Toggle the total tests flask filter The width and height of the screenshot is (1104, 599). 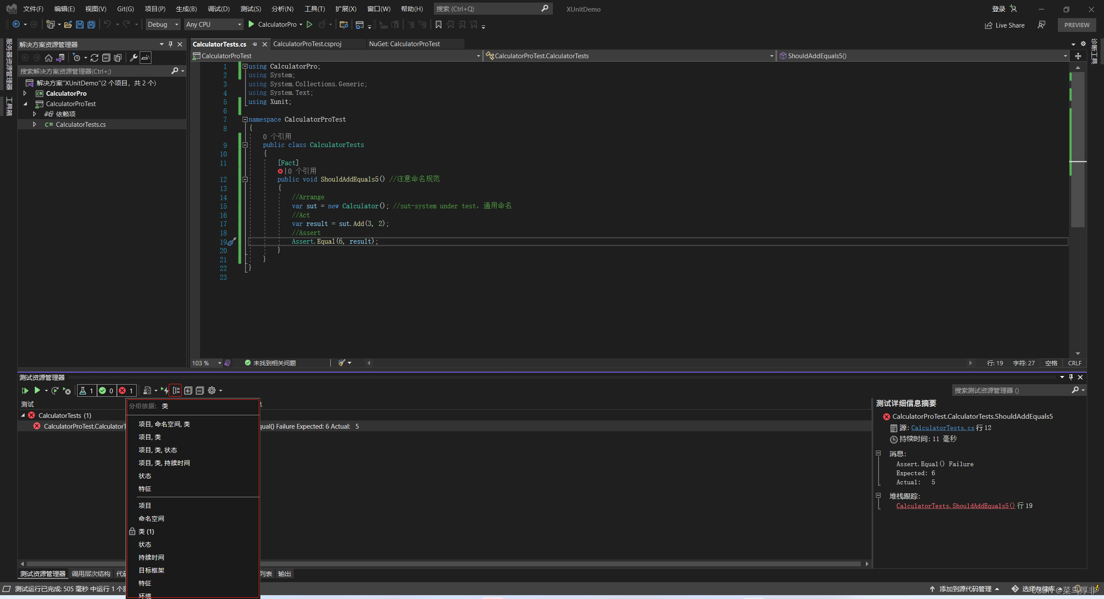pyautogui.click(x=86, y=390)
